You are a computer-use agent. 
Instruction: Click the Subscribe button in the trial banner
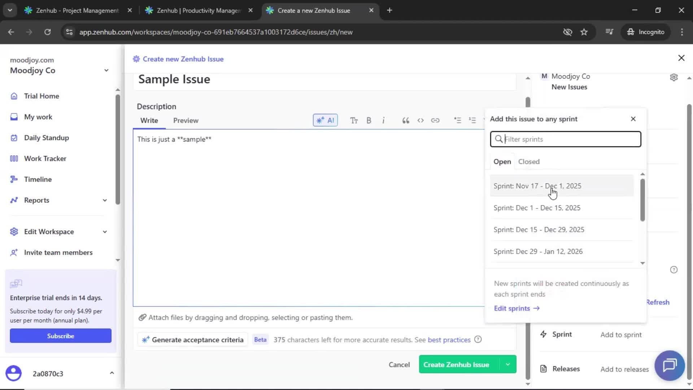point(60,335)
